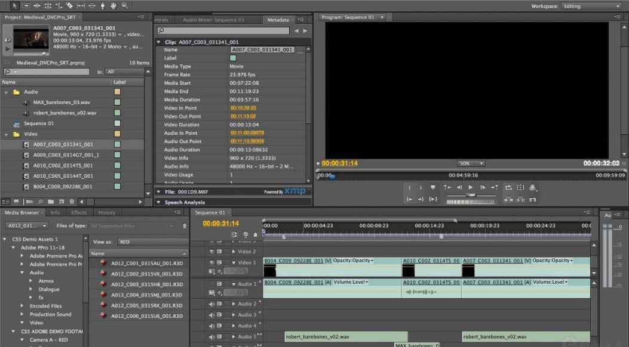The image size is (629, 347).
Task: Collapse the Clip metadata section
Action: click(x=159, y=42)
